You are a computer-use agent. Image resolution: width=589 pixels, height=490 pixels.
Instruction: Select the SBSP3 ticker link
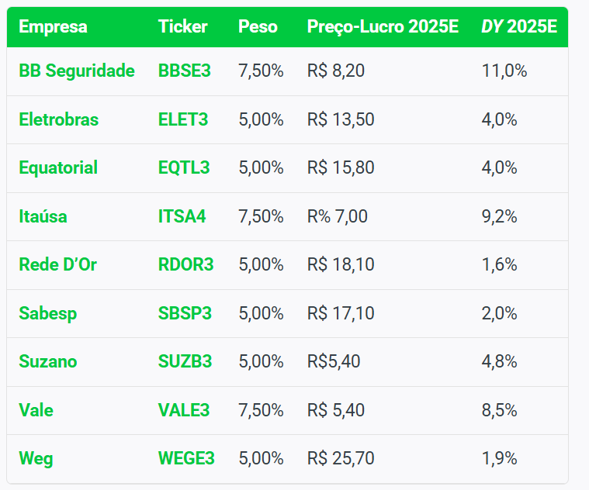point(185,313)
